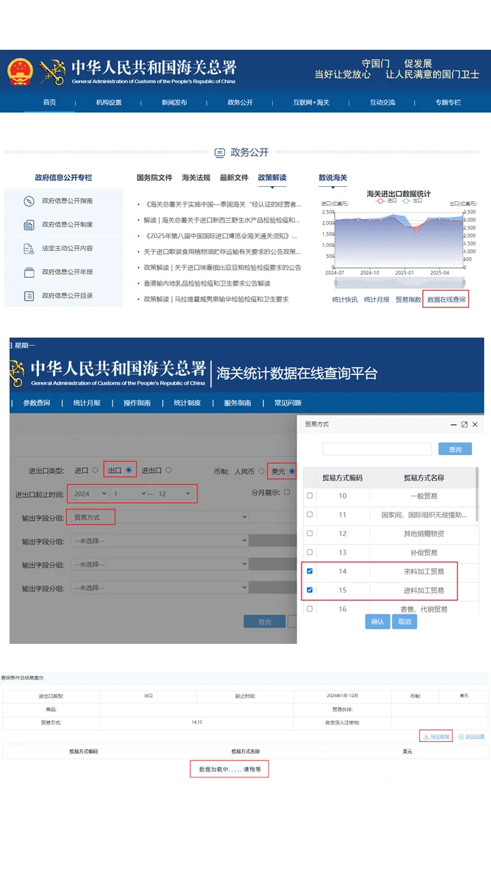The width and height of the screenshot is (491, 873).
Task: Open 首页 in the main navigation
Action: point(50,102)
